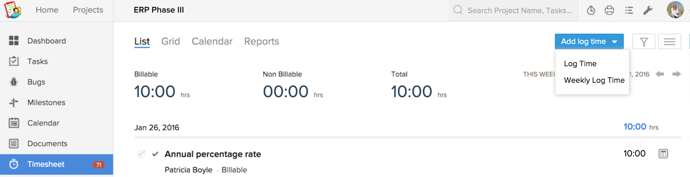The image size is (690, 177).
Task: Click the timer stopwatch icon in top bar
Action: [591, 11]
